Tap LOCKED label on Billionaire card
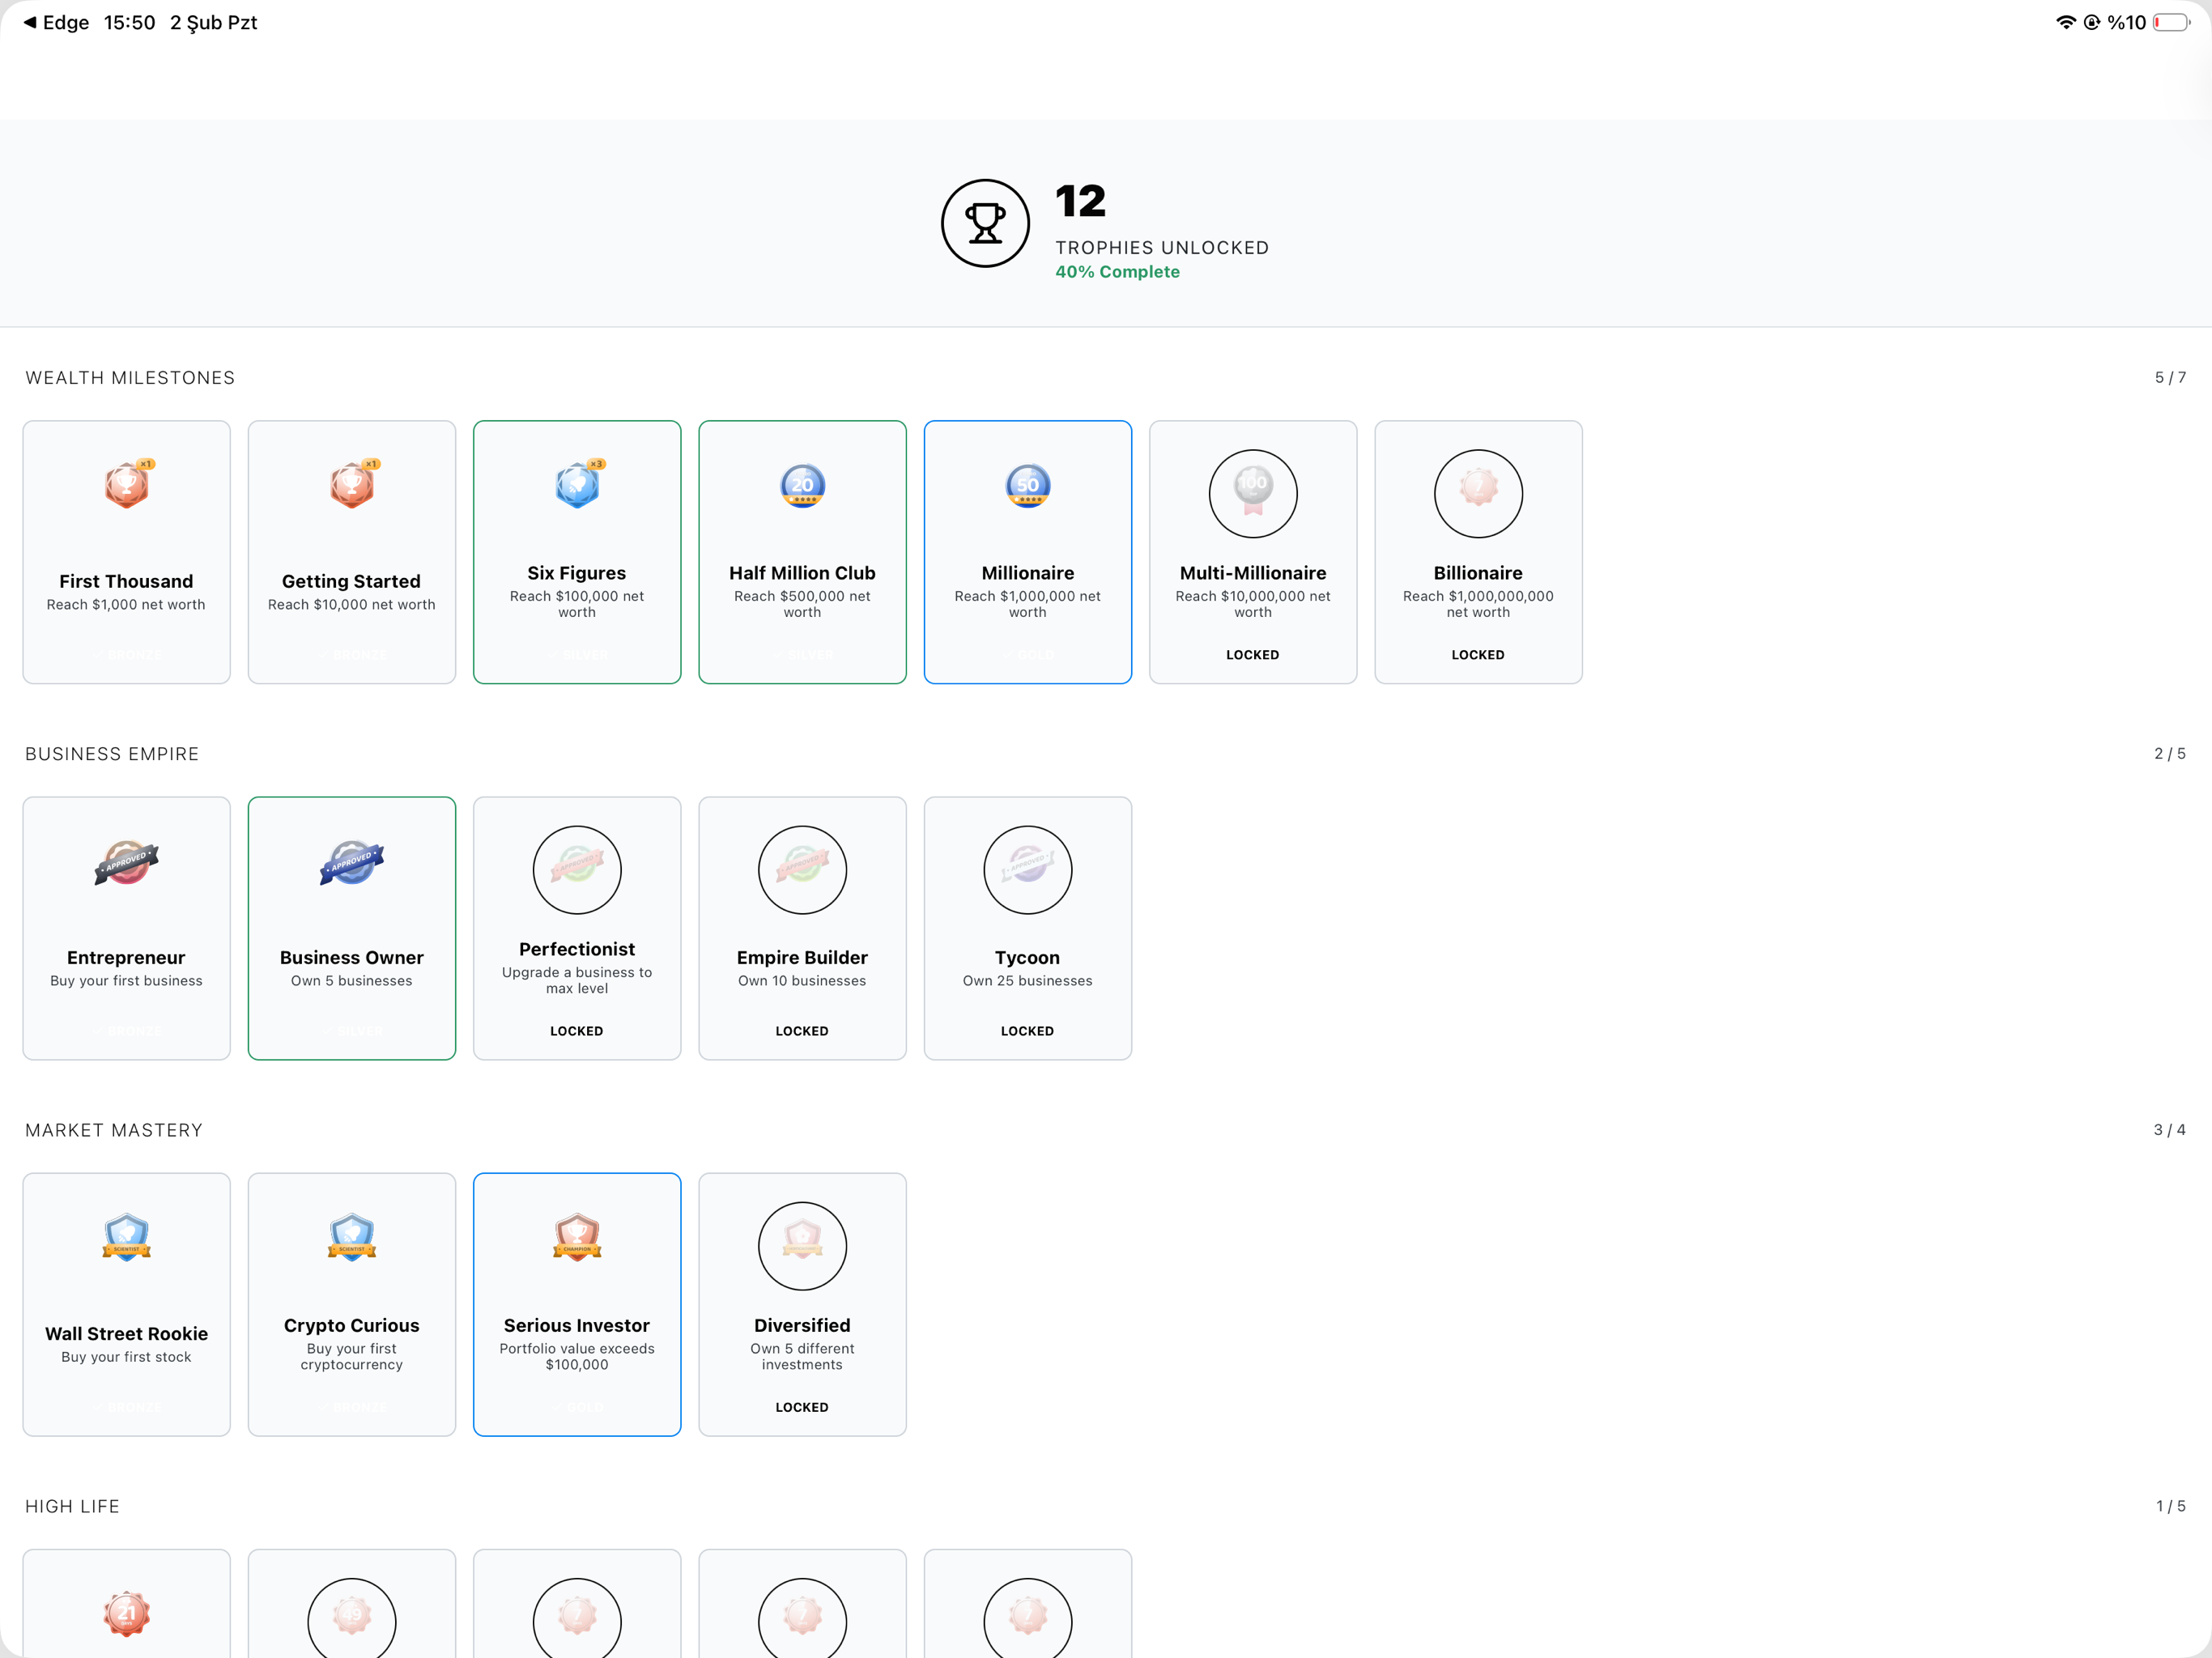Screen dimensions: 2212x1658 1478,655
